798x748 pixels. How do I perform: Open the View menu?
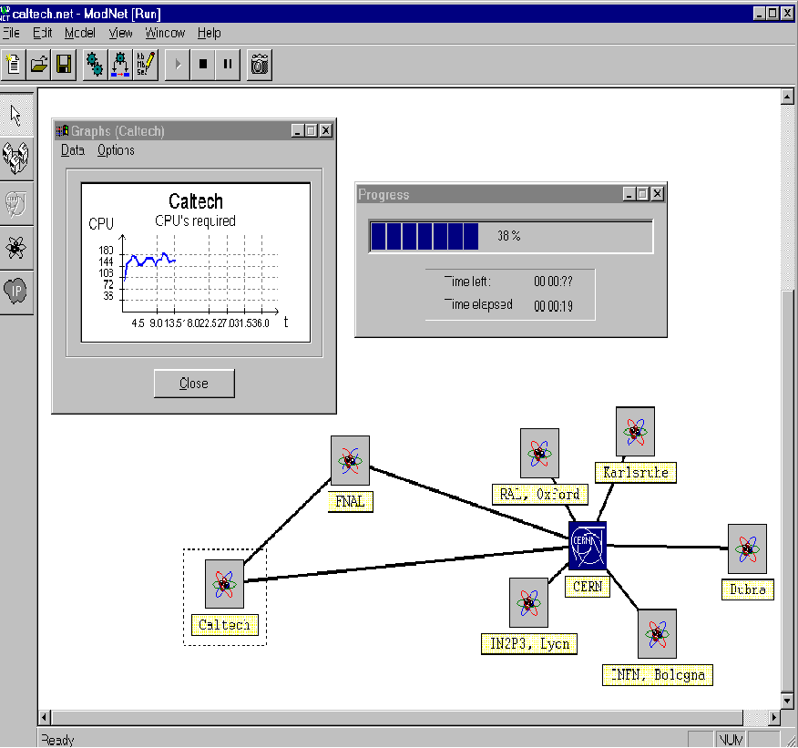tap(120, 33)
